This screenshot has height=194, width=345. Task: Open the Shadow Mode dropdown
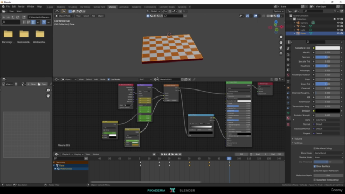pyautogui.click(x=328, y=157)
